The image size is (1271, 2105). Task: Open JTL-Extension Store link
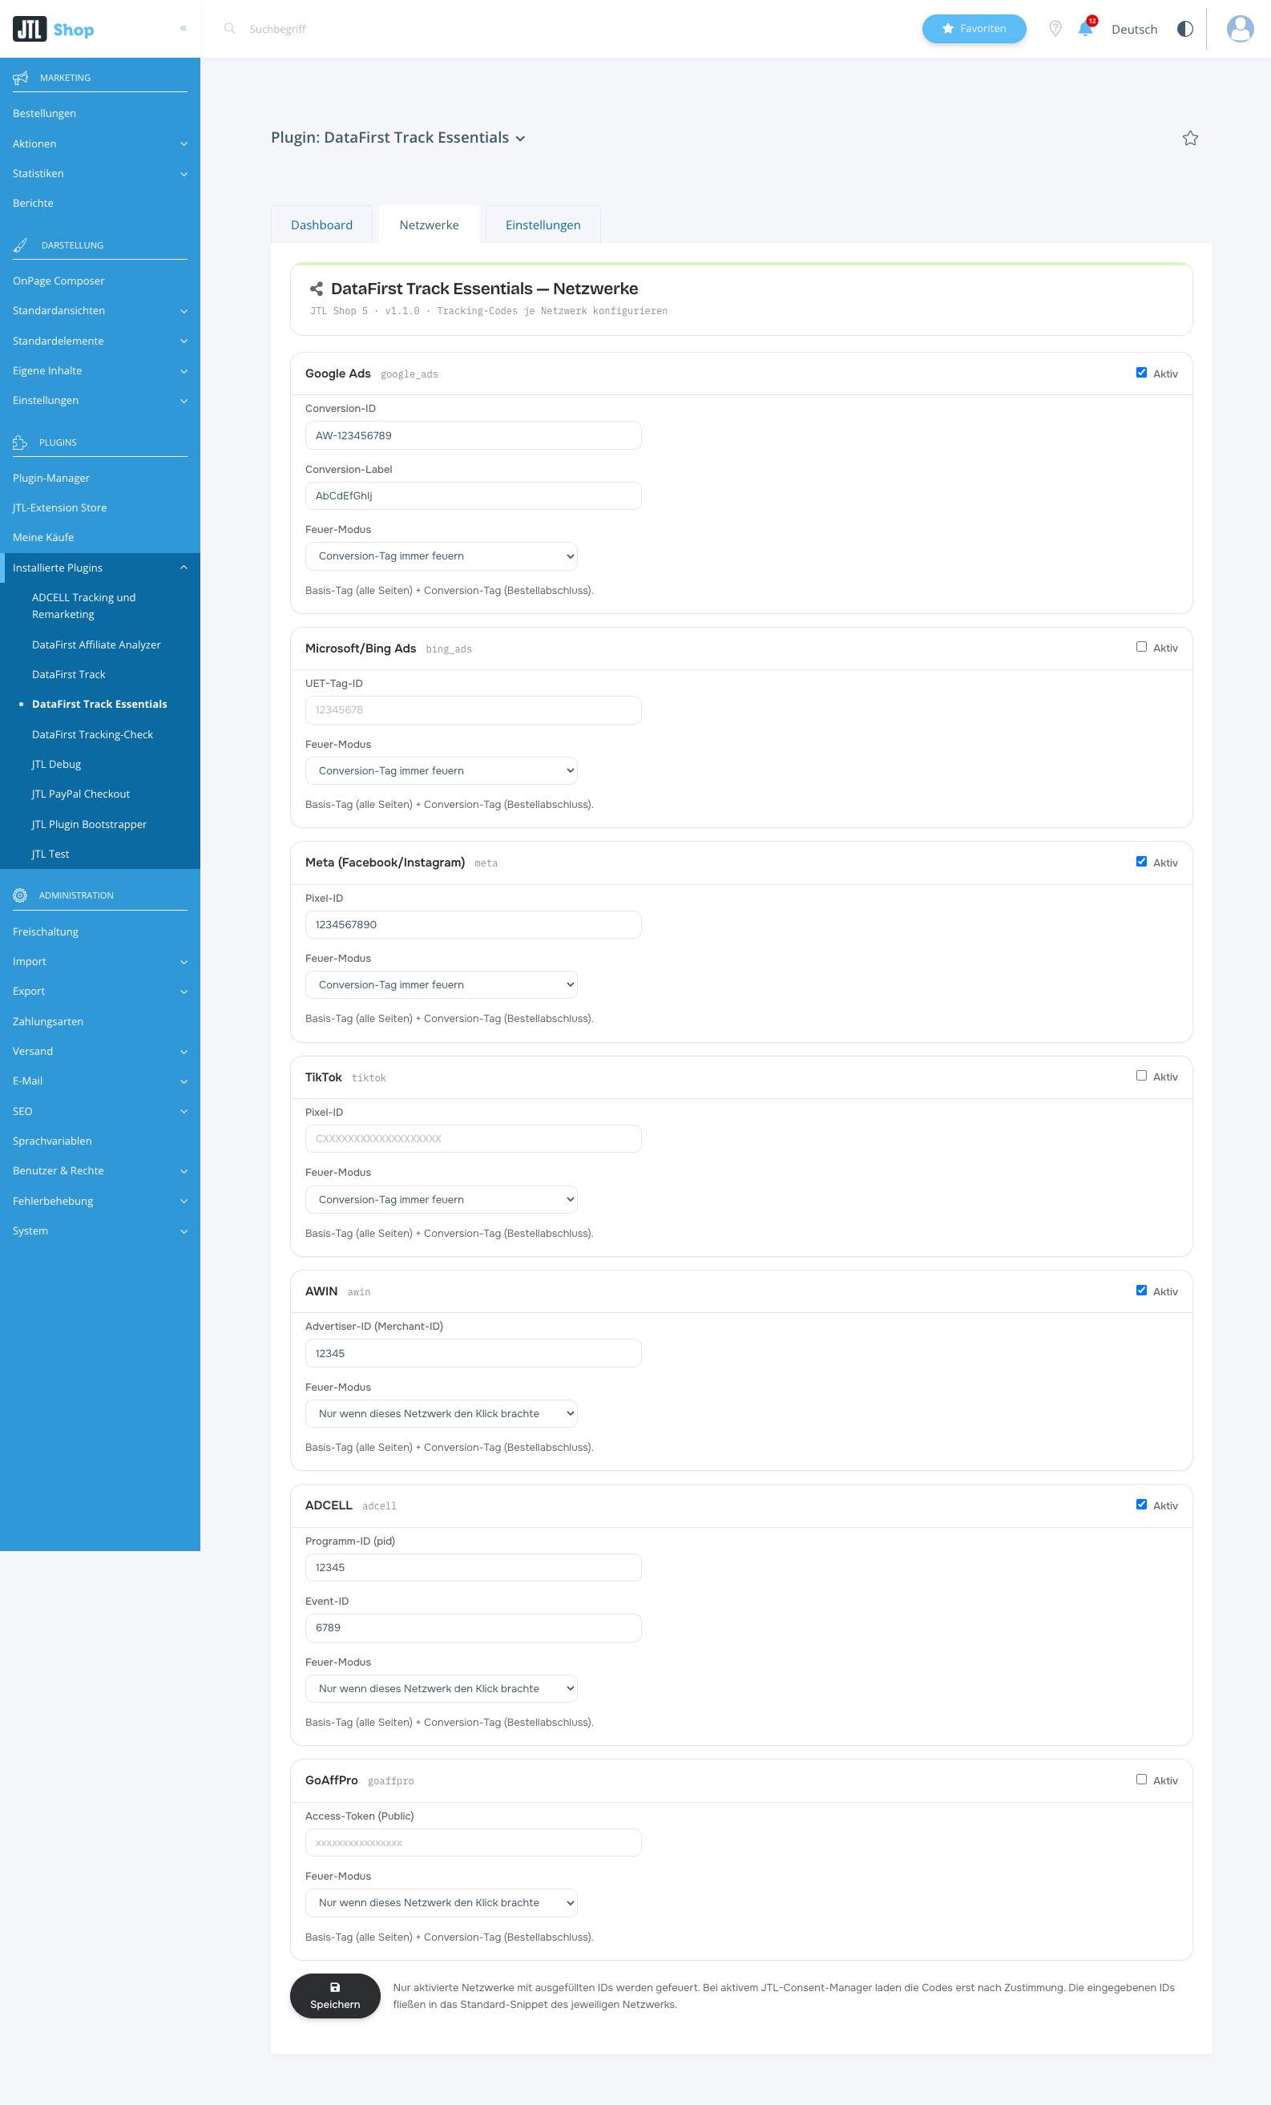click(60, 508)
